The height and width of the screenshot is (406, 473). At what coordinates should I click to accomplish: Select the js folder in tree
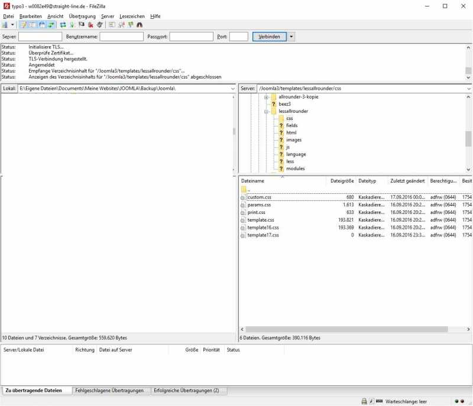click(288, 147)
